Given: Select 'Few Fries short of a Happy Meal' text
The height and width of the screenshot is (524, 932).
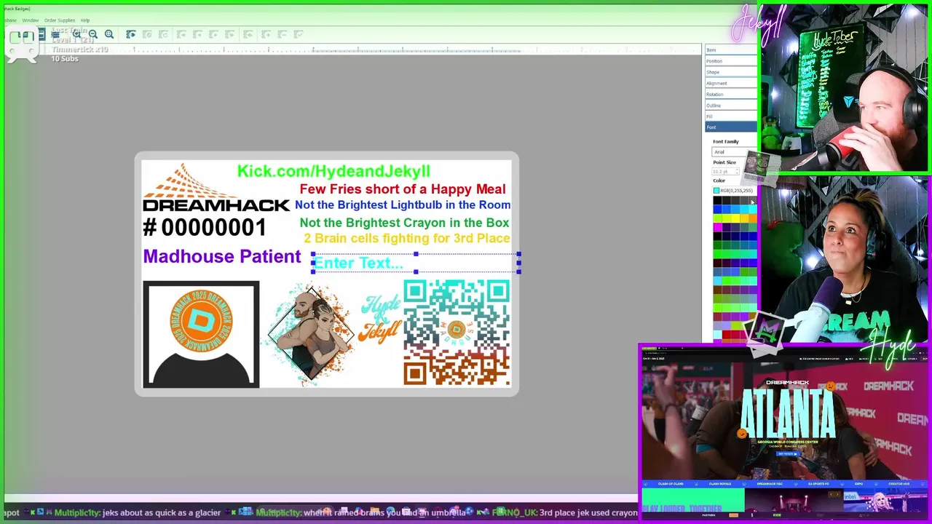Looking at the screenshot, I should [x=403, y=189].
